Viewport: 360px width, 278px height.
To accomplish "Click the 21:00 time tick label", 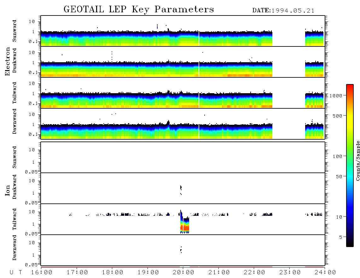I will (x=219, y=273).
